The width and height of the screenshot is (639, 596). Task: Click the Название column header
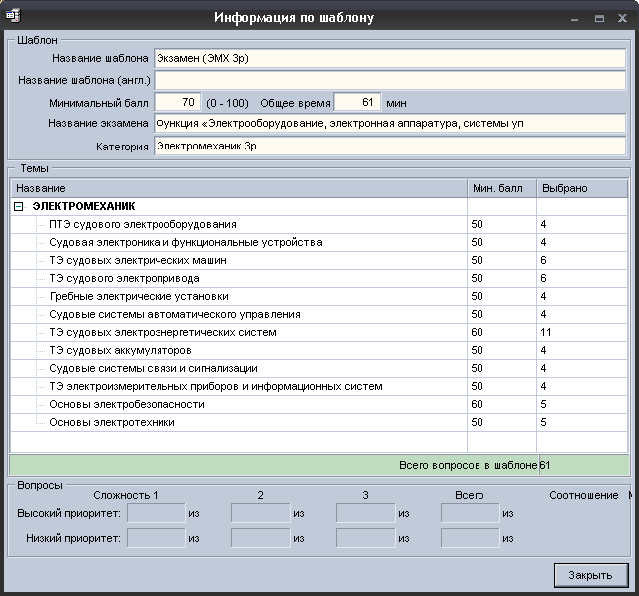[238, 188]
